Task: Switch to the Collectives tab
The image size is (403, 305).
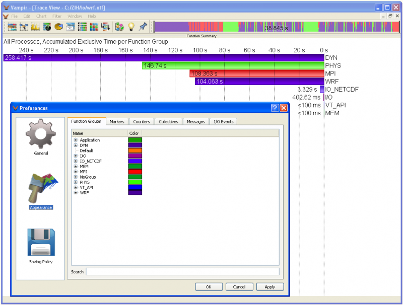Action: coord(168,122)
